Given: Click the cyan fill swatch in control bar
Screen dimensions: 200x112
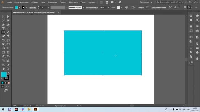Looking at the screenshot, I should pos(16,7).
